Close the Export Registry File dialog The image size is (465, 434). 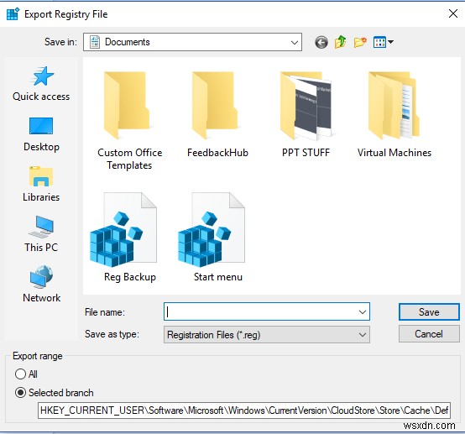tap(453, 13)
